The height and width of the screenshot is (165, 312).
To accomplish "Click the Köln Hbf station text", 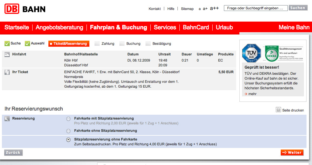I will 71,60.
